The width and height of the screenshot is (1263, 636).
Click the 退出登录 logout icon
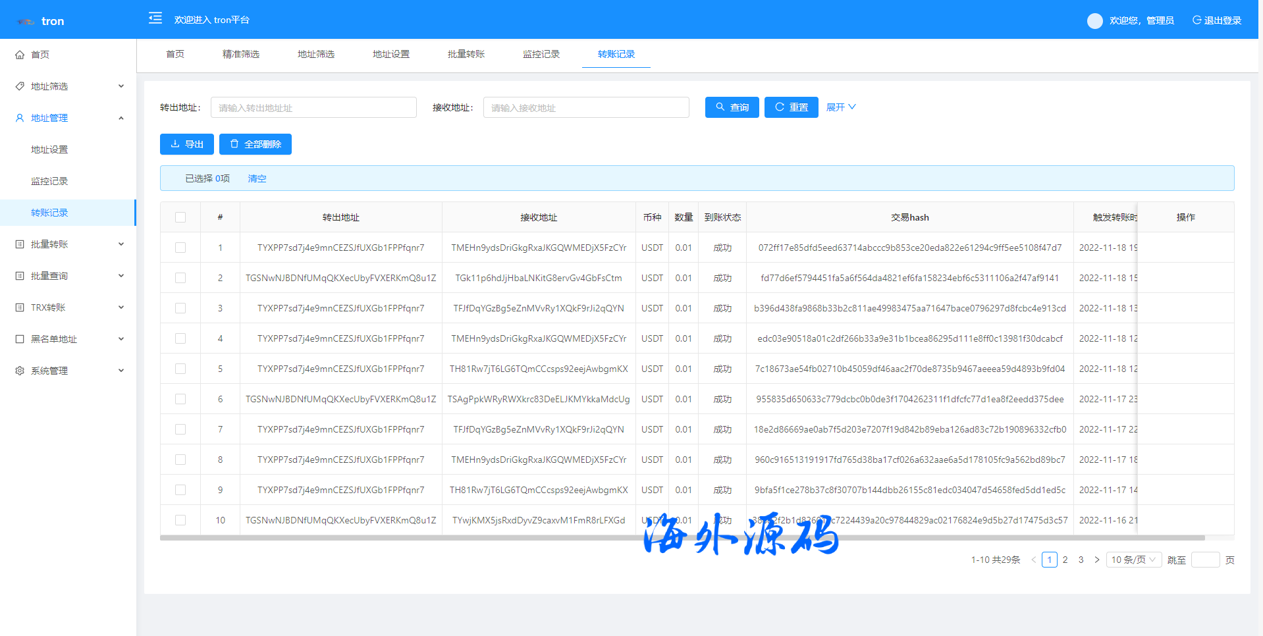click(1196, 20)
